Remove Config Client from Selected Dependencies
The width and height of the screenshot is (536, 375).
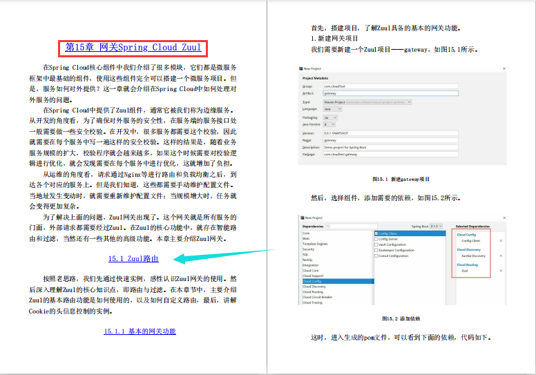(x=501, y=241)
